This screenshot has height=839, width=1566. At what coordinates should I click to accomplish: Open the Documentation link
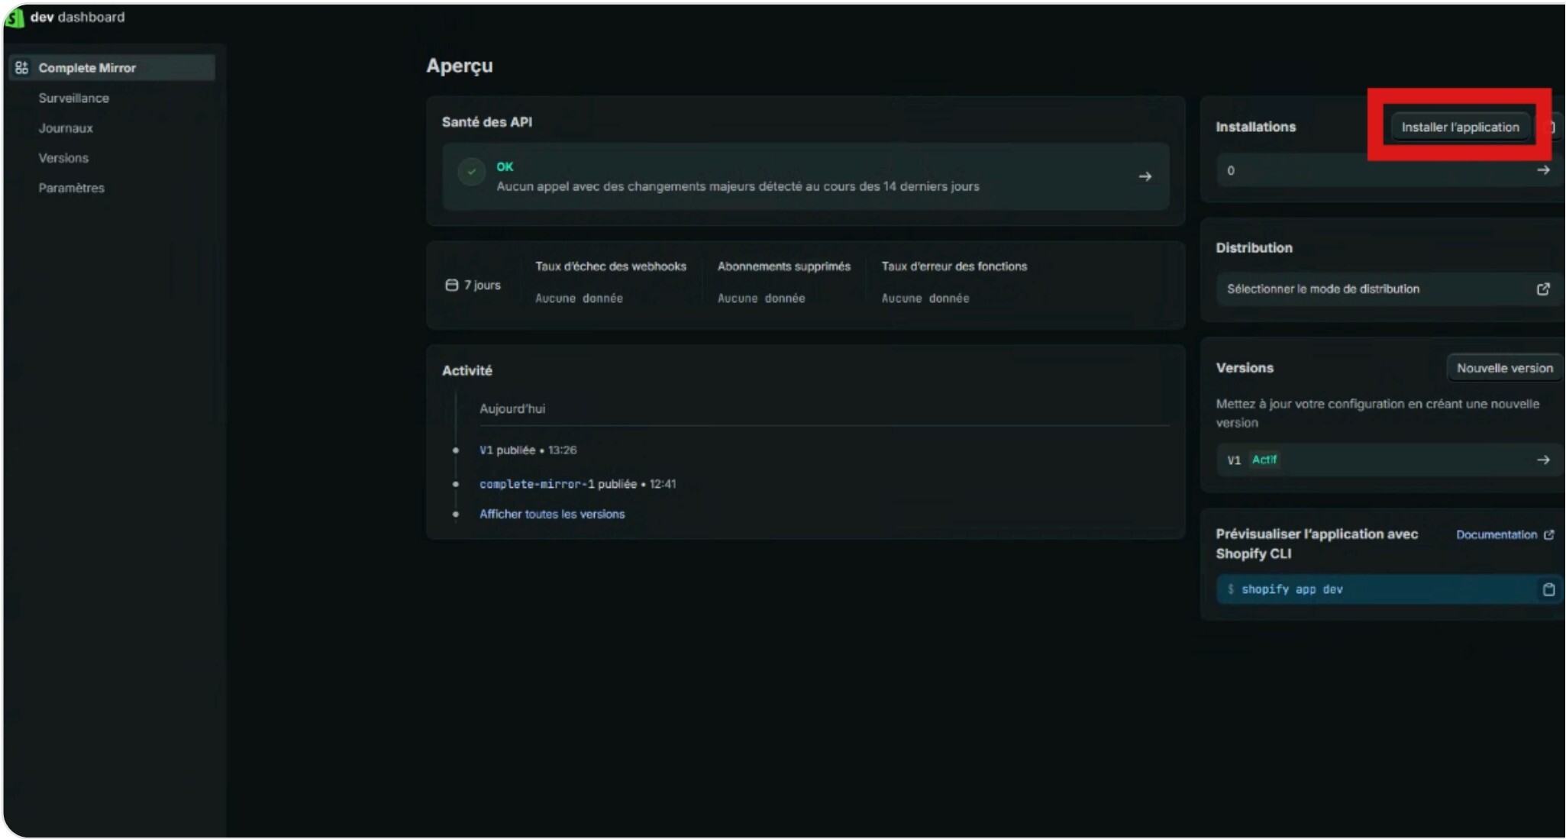(x=1496, y=535)
